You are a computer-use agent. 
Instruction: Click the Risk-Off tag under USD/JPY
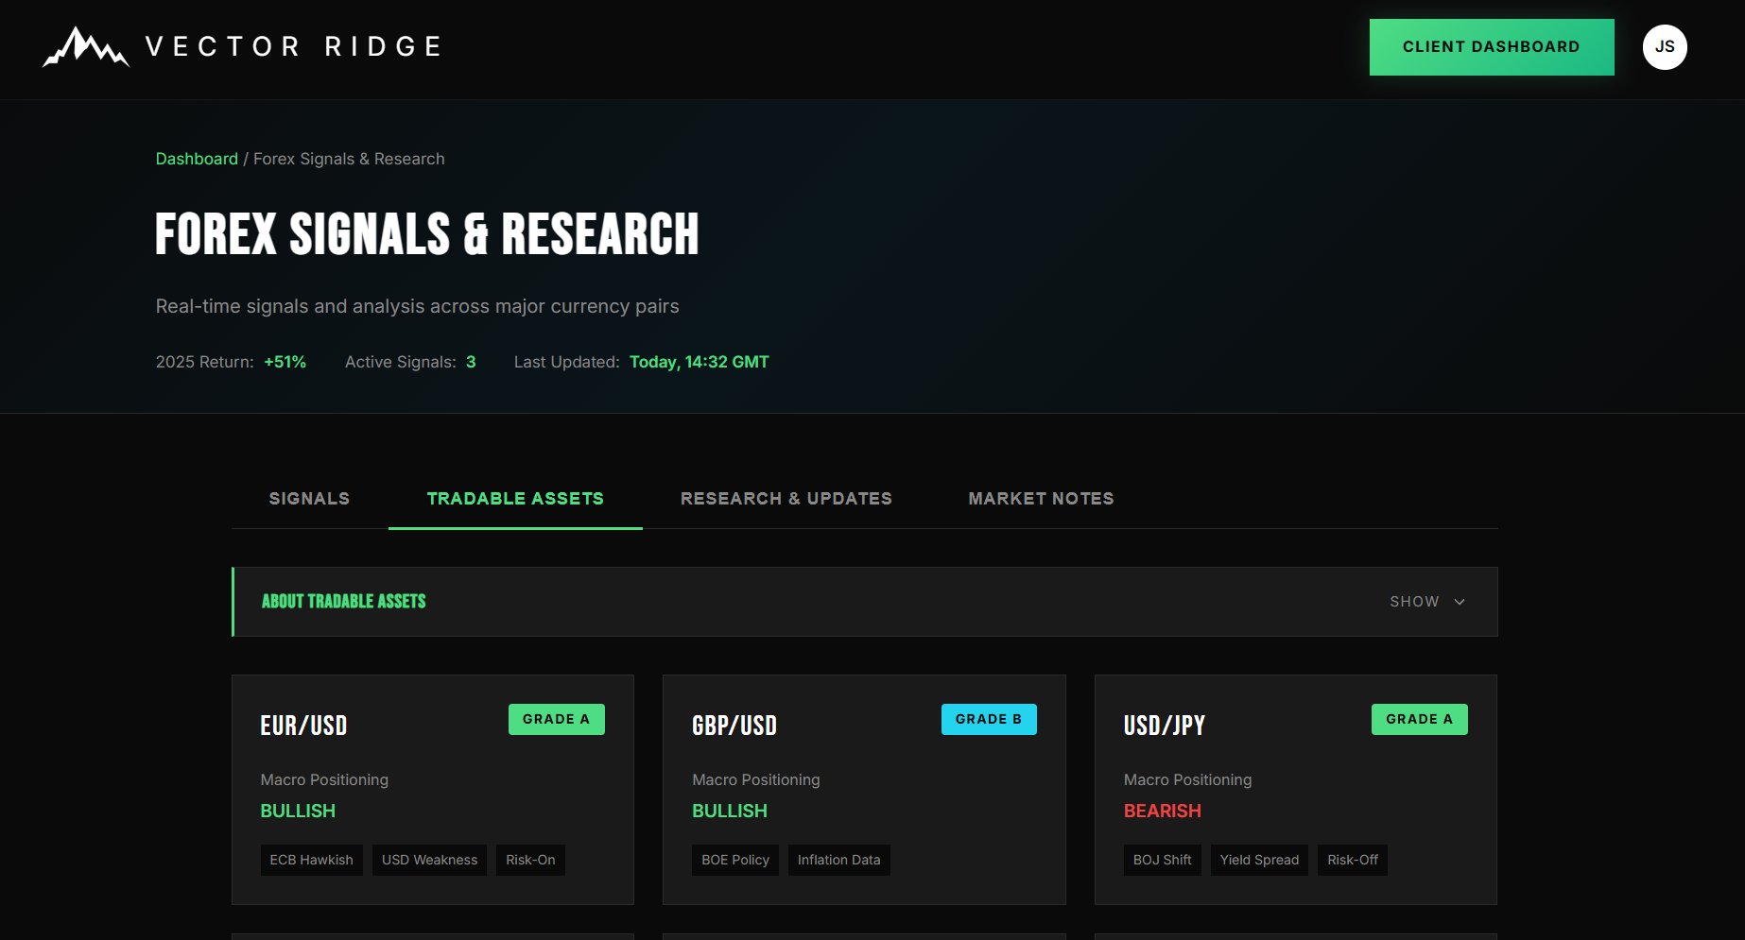(1353, 860)
